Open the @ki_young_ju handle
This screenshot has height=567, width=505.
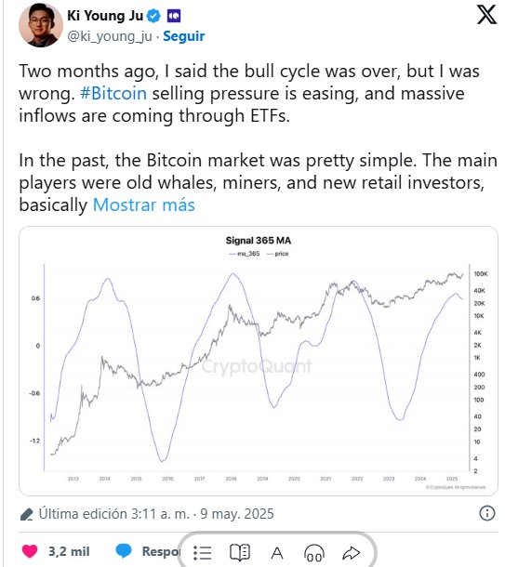(x=110, y=36)
